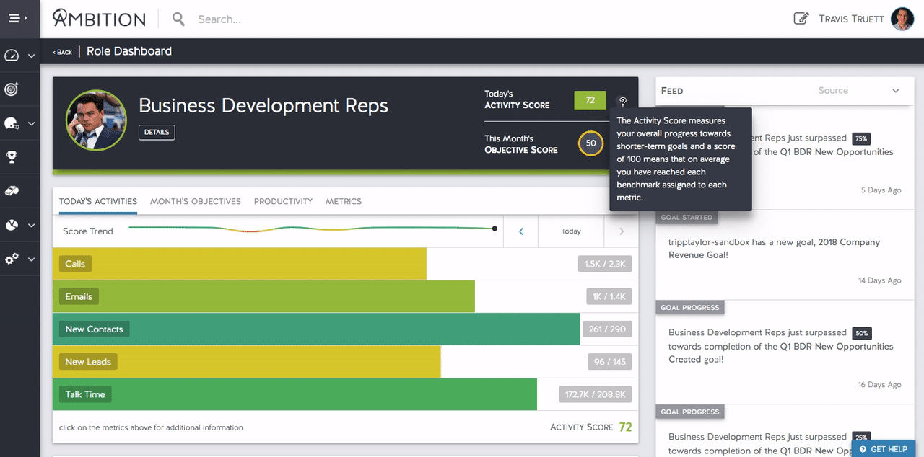Image resolution: width=924 pixels, height=457 pixels.
Task: Open the Details button
Action: coord(157,133)
